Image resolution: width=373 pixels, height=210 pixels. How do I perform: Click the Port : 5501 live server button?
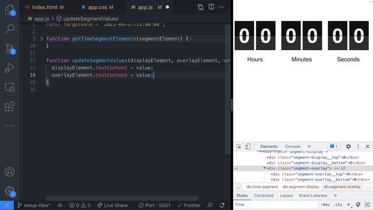pyautogui.click(x=154, y=205)
